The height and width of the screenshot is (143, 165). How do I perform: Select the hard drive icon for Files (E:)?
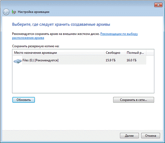tap(18, 61)
